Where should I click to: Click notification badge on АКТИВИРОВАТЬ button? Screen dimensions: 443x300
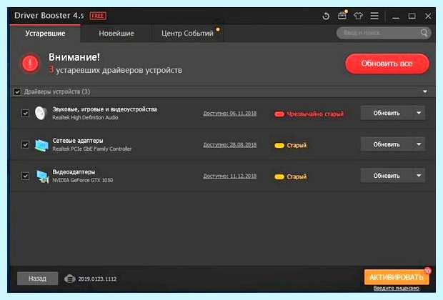[x=427, y=270]
